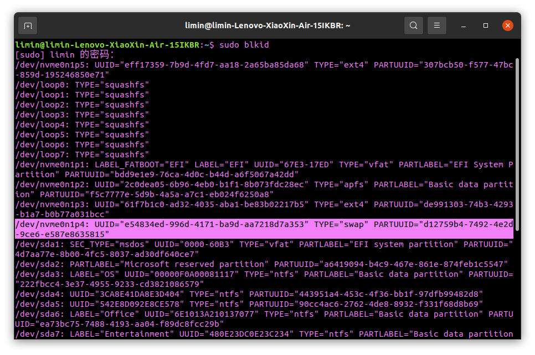Viewport: 535px width, 355px height.
Task: Click the terminal vertical scrollbar
Action: 517,145
